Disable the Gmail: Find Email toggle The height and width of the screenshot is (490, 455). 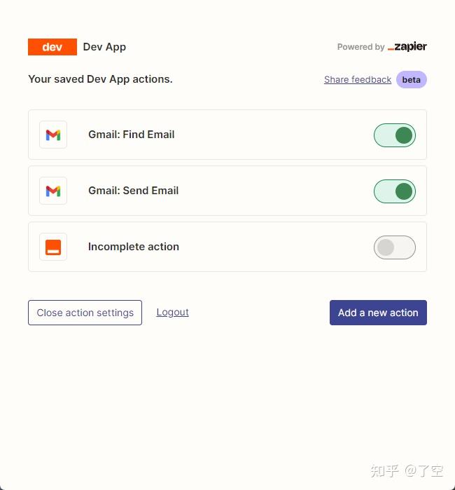tap(395, 135)
